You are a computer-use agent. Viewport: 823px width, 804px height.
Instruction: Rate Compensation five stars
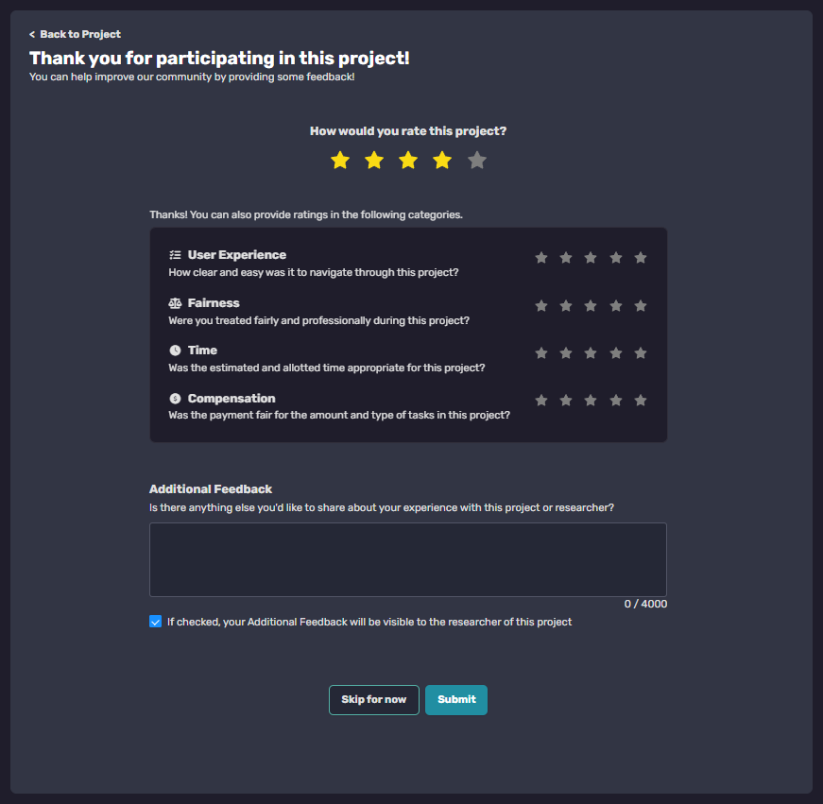(x=641, y=401)
